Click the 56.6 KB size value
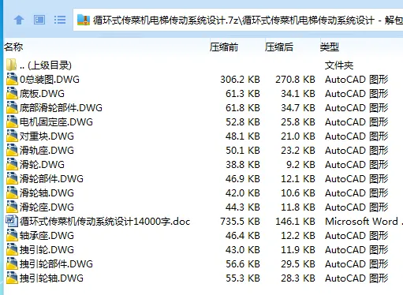The height and width of the screenshot is (295, 403). [243, 264]
